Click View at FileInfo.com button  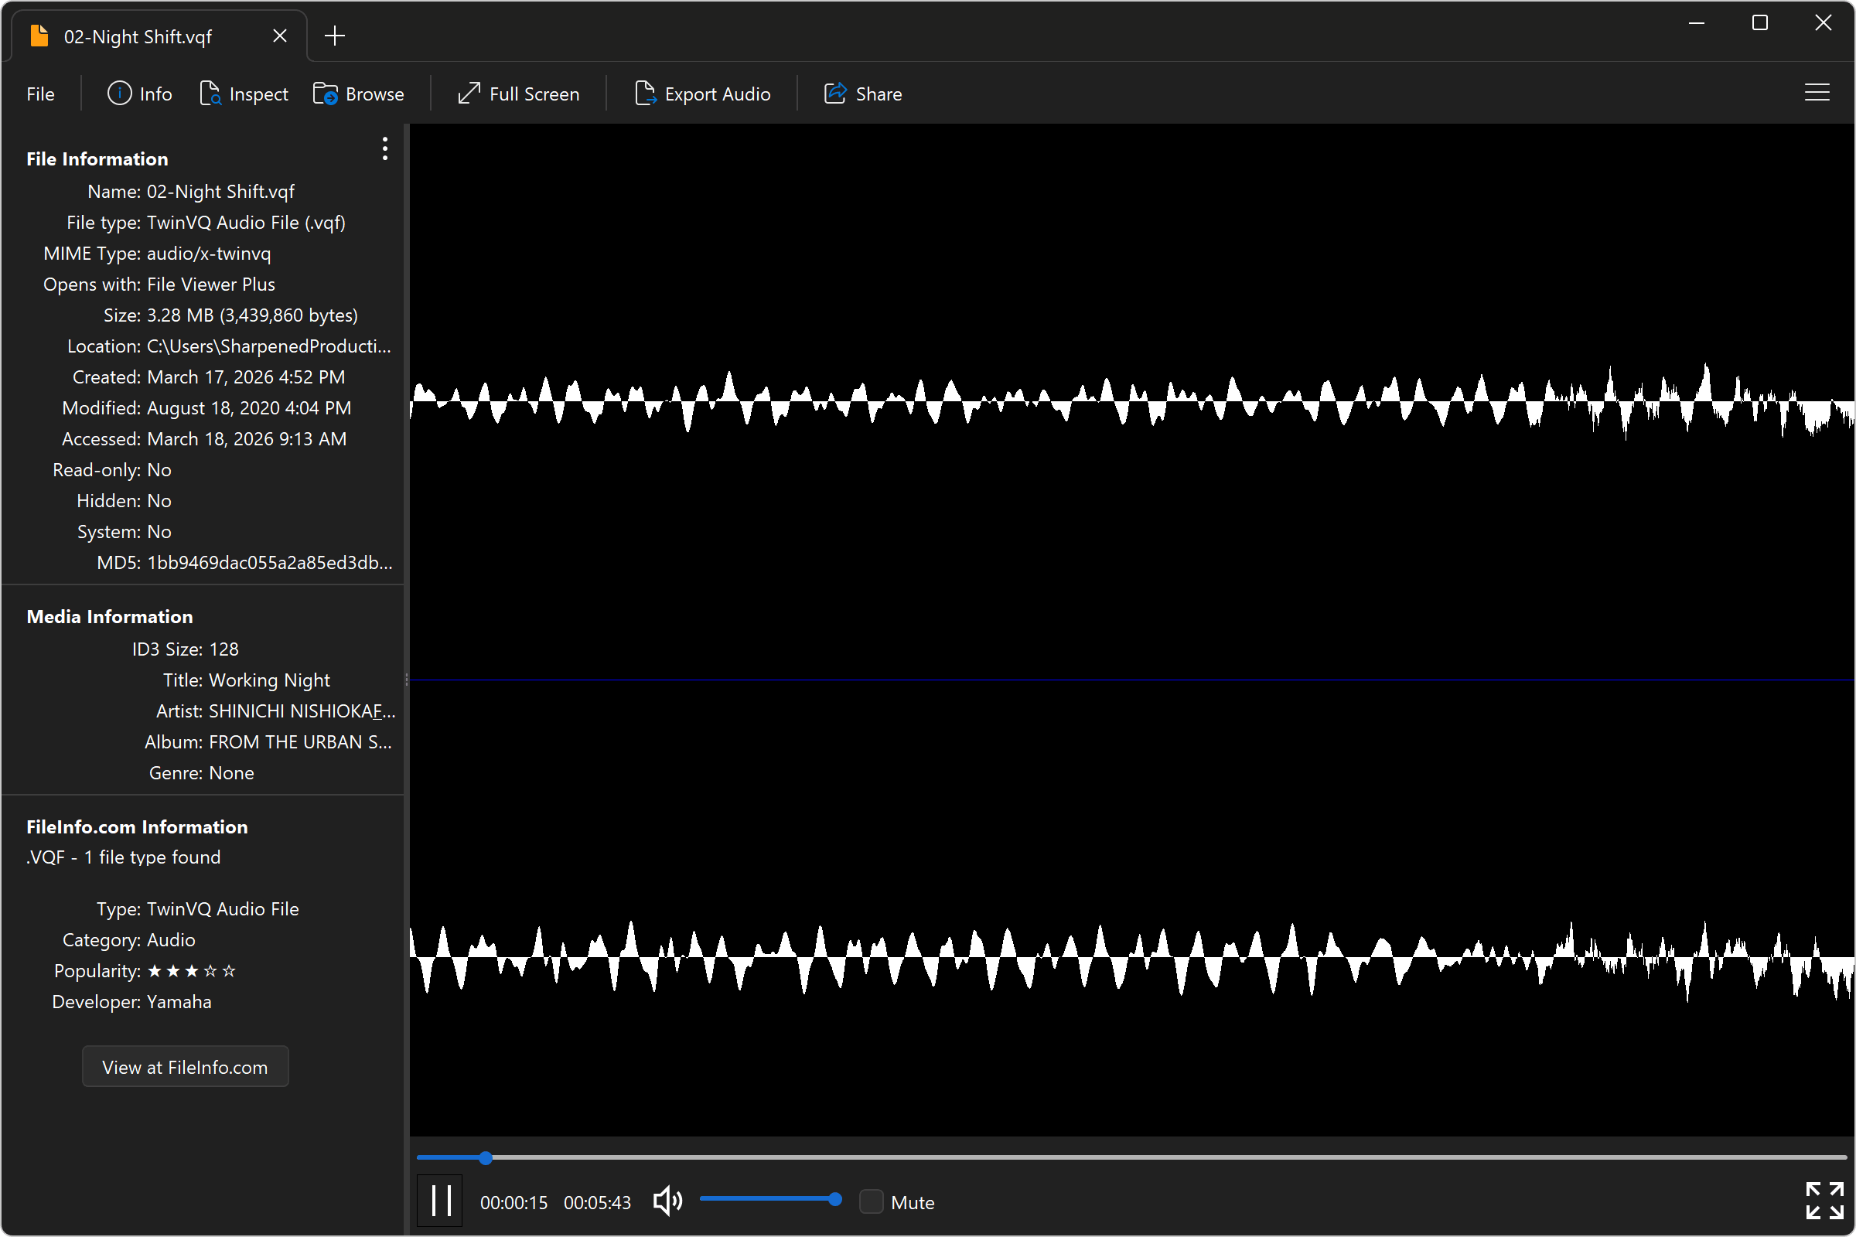(x=186, y=1067)
